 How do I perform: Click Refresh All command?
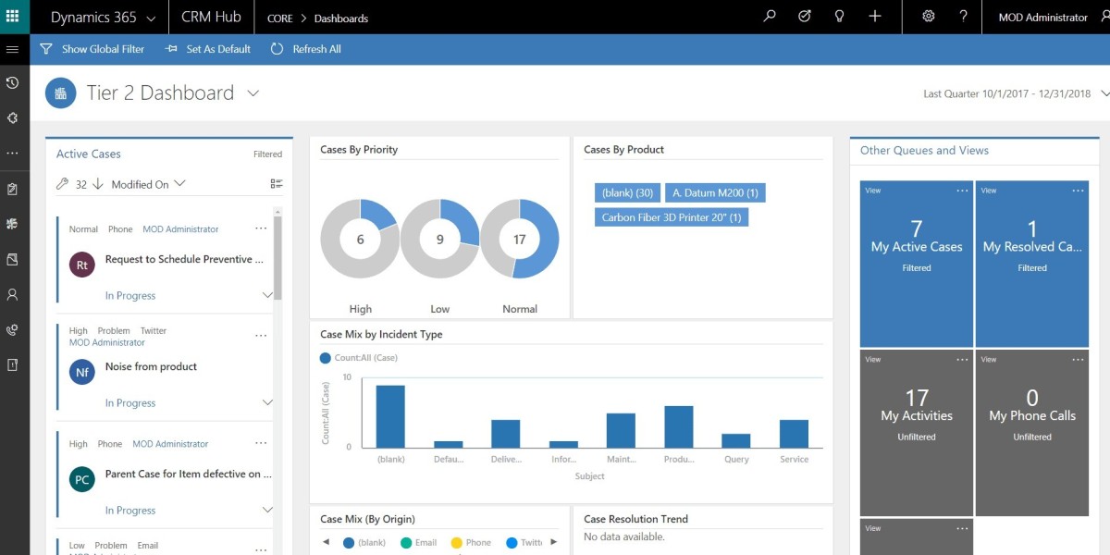pos(306,49)
